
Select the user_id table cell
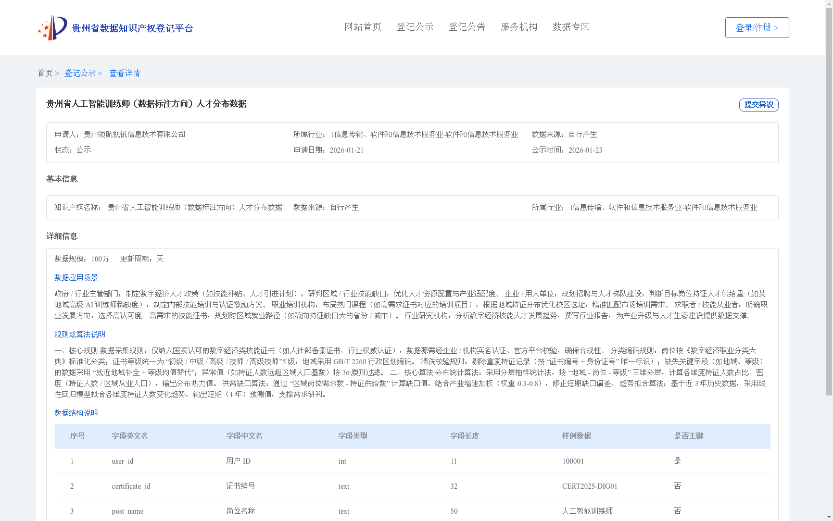[x=123, y=461]
